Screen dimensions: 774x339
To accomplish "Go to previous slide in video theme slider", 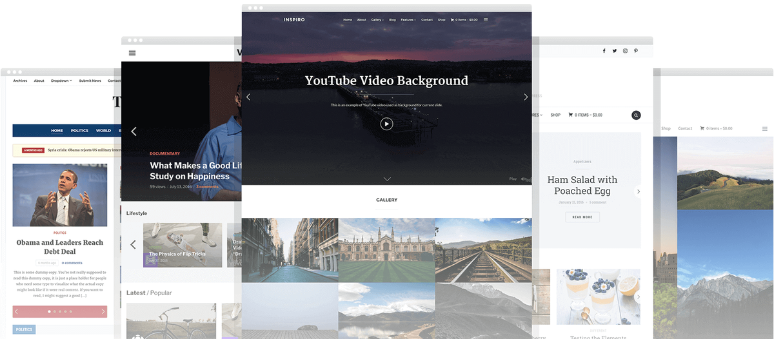I will click(134, 131).
